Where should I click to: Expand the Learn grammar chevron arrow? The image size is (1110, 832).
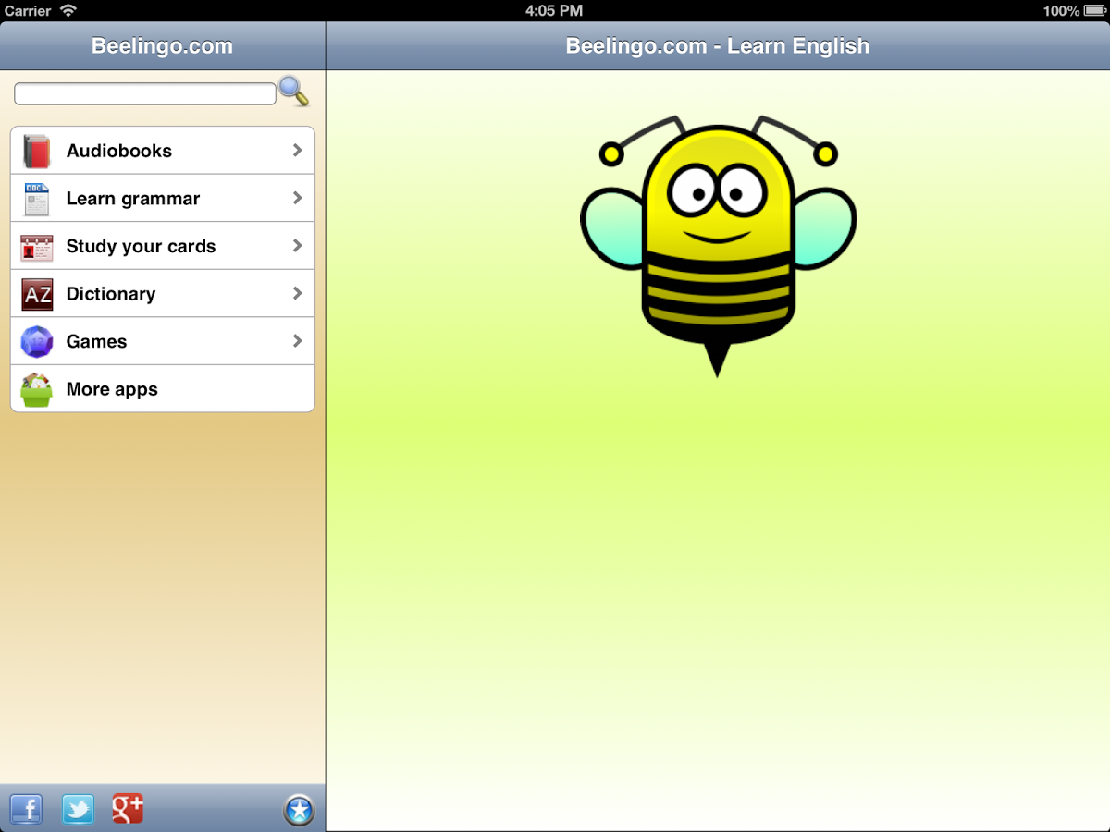point(297,198)
